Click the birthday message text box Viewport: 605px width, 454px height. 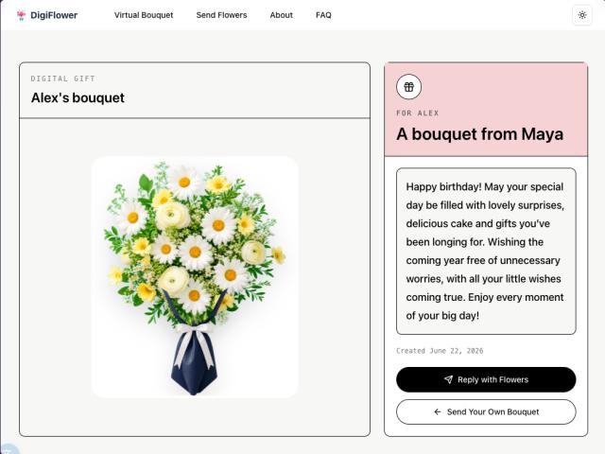[486, 251]
